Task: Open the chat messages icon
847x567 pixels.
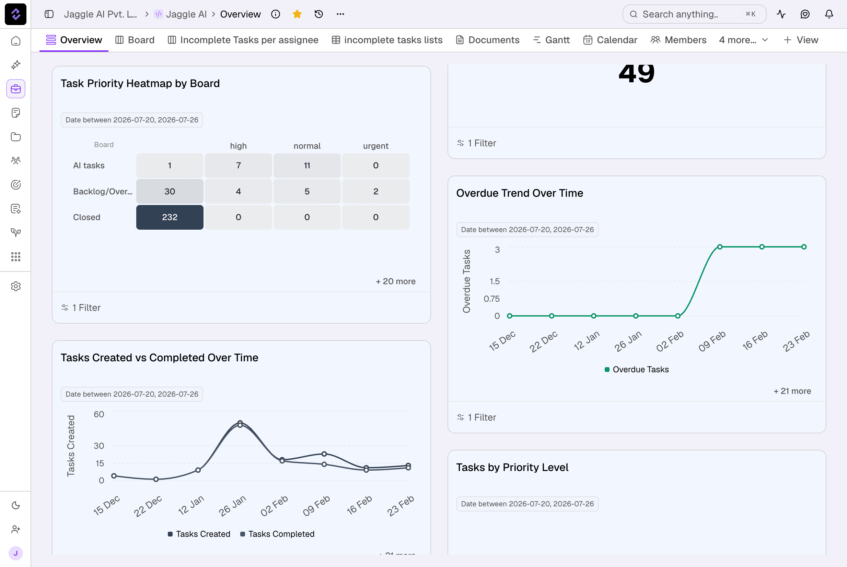Action: [x=805, y=14]
